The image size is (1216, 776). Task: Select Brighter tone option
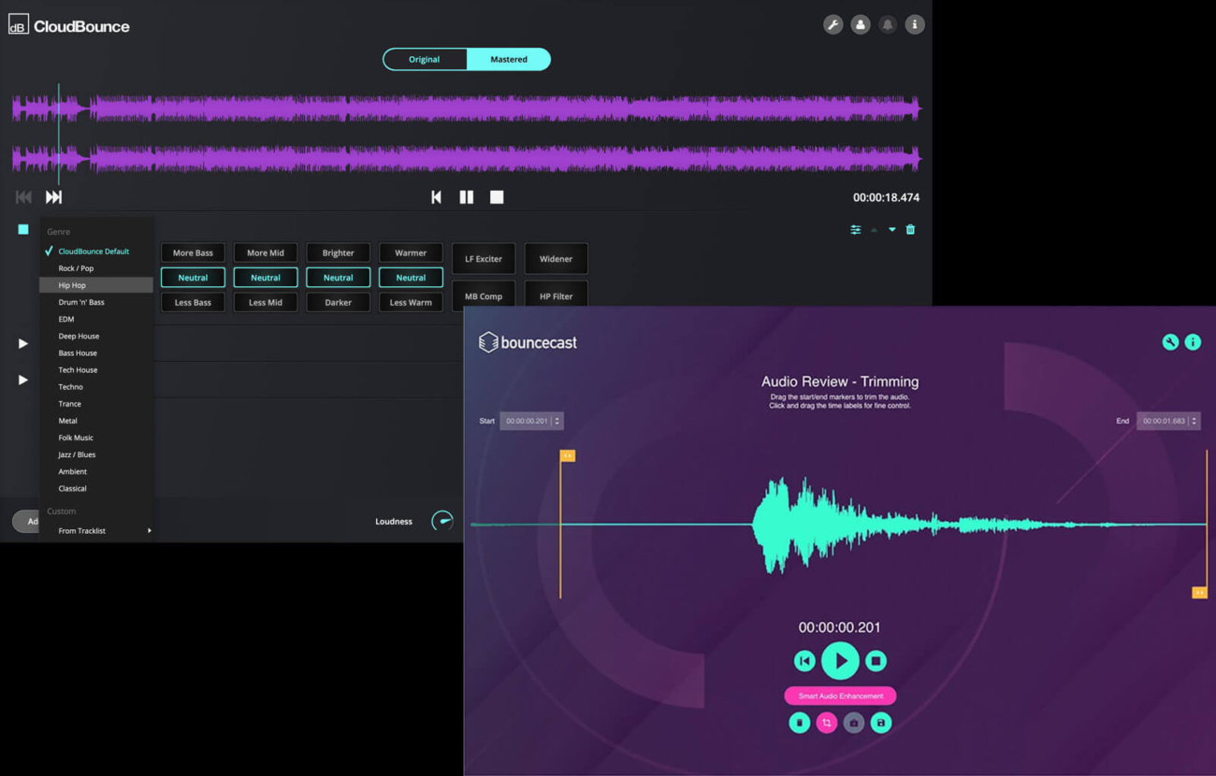(338, 252)
